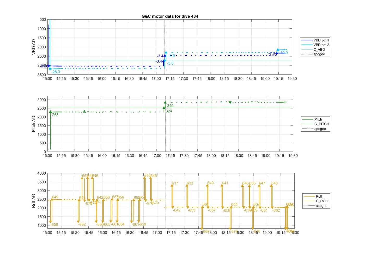Click the "-653" roll label

tap(191, 210)
